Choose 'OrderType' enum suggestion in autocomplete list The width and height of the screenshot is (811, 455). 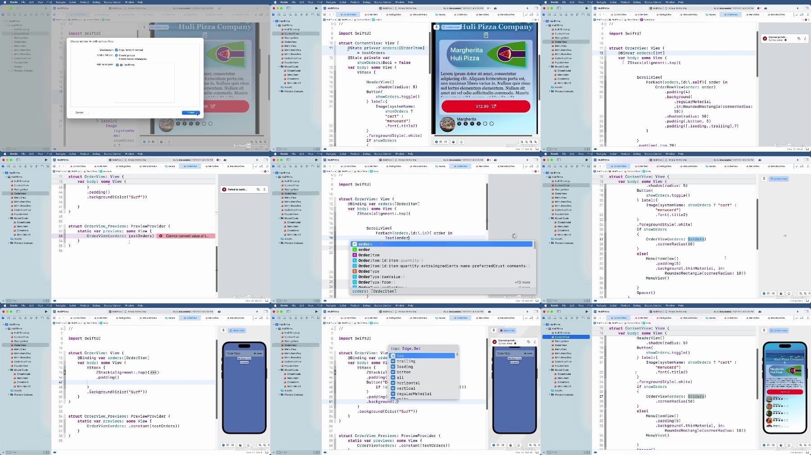click(442, 271)
